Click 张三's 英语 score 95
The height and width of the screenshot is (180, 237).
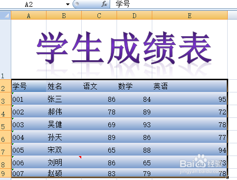(190, 99)
